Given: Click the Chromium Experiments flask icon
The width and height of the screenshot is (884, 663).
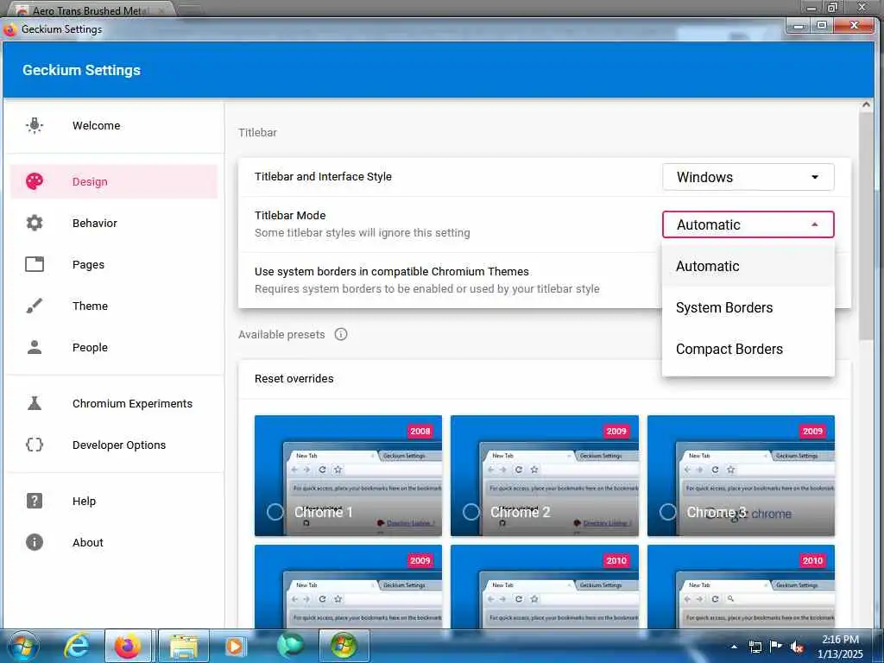Looking at the screenshot, I should (x=35, y=403).
